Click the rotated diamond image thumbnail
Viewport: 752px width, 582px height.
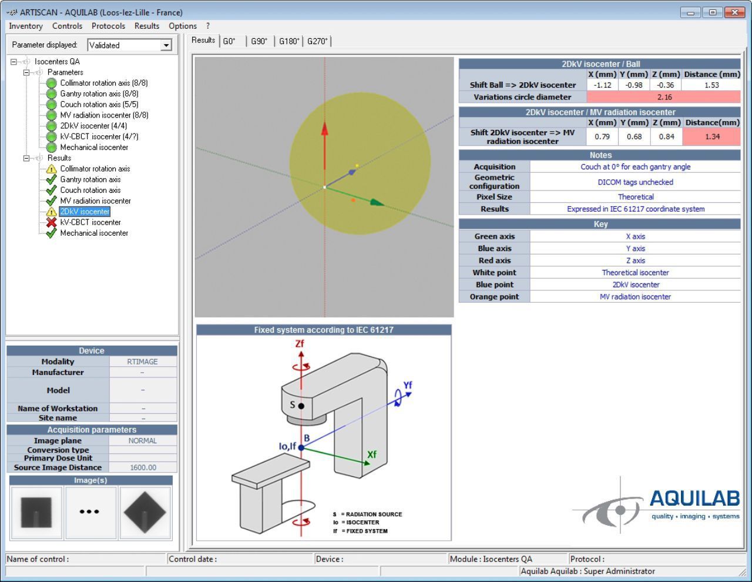pyautogui.click(x=147, y=511)
